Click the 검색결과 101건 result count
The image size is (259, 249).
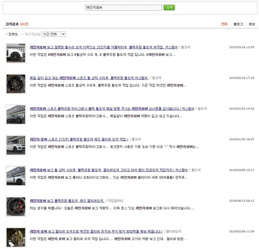[17, 24]
